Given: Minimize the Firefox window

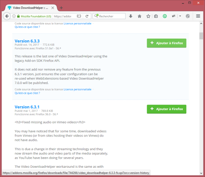Looking at the screenshot, I should (x=183, y=3).
